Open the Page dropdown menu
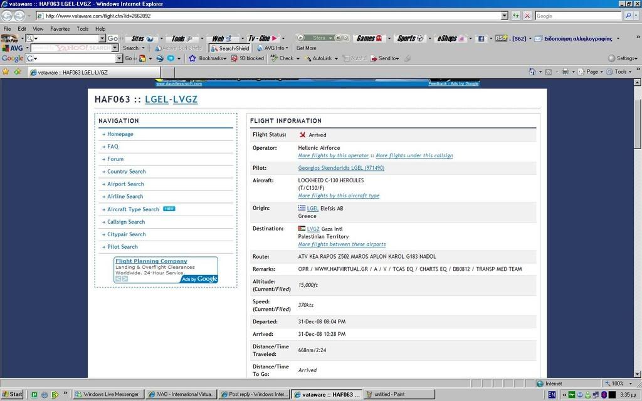 pos(591,71)
